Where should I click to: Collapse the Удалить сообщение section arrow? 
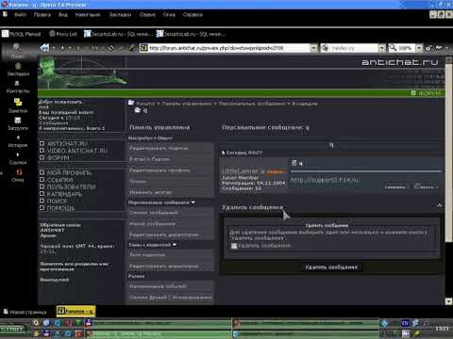[440, 206]
